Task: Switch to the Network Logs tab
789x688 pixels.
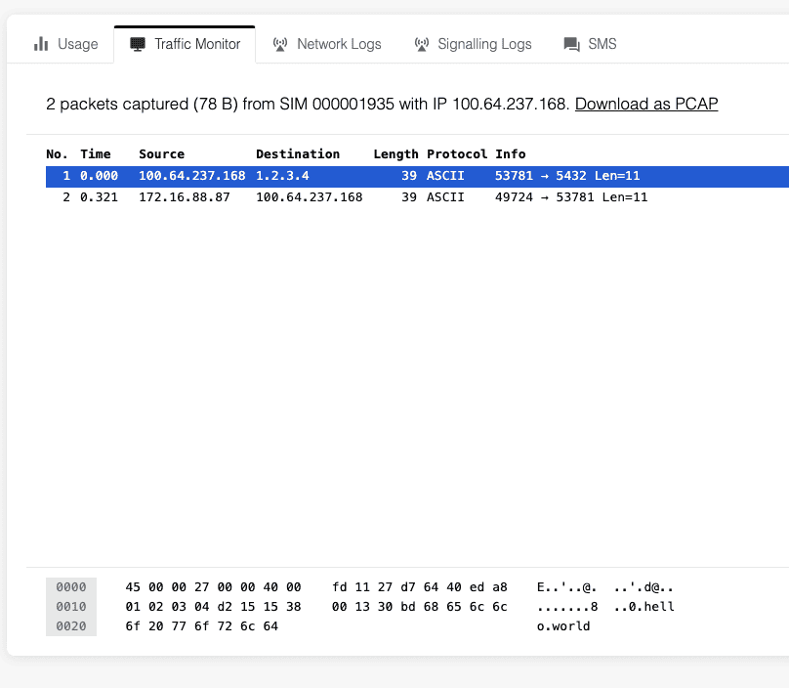Action: point(326,44)
